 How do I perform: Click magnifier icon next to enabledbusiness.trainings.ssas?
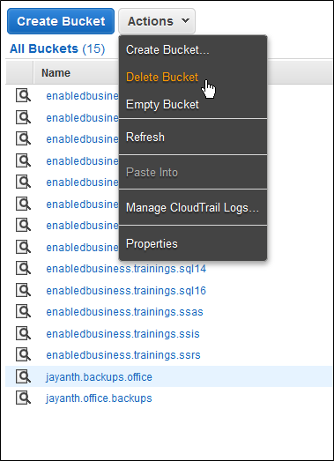point(23,312)
